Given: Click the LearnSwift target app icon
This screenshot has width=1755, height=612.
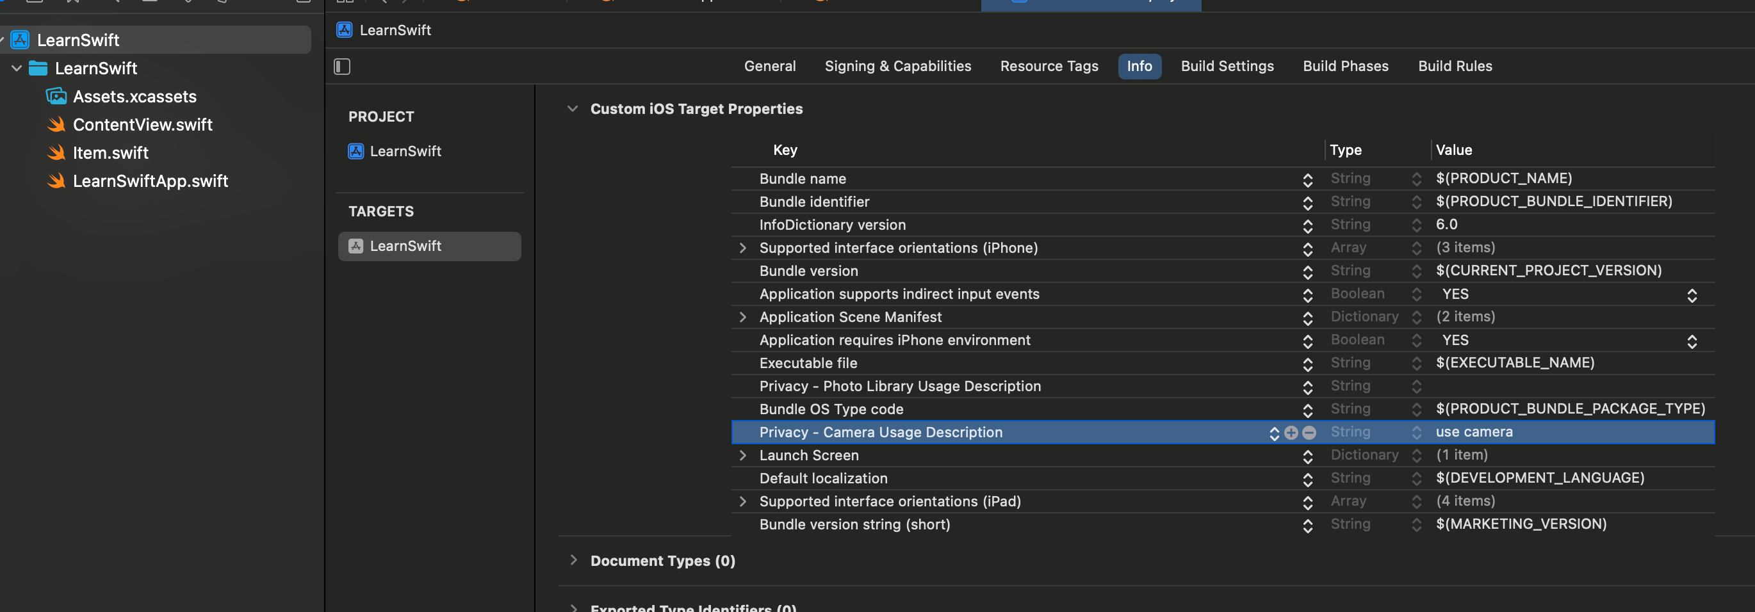Looking at the screenshot, I should [x=355, y=246].
